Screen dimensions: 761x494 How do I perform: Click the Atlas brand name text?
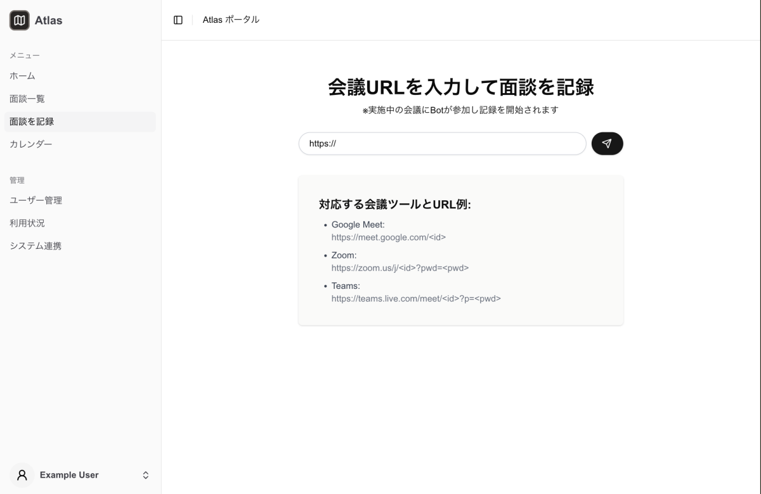(x=49, y=20)
